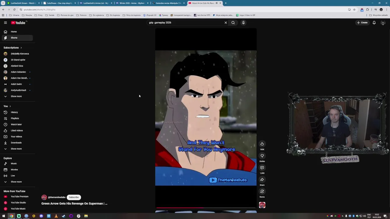
Task: Open a new browser tab
Action: point(225,3)
